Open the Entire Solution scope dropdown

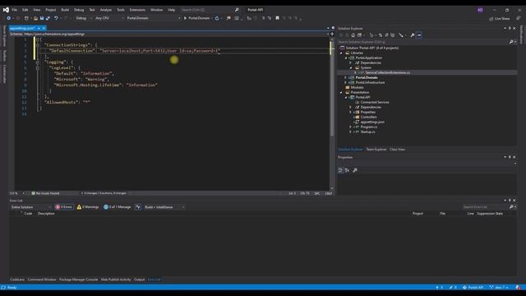31,207
